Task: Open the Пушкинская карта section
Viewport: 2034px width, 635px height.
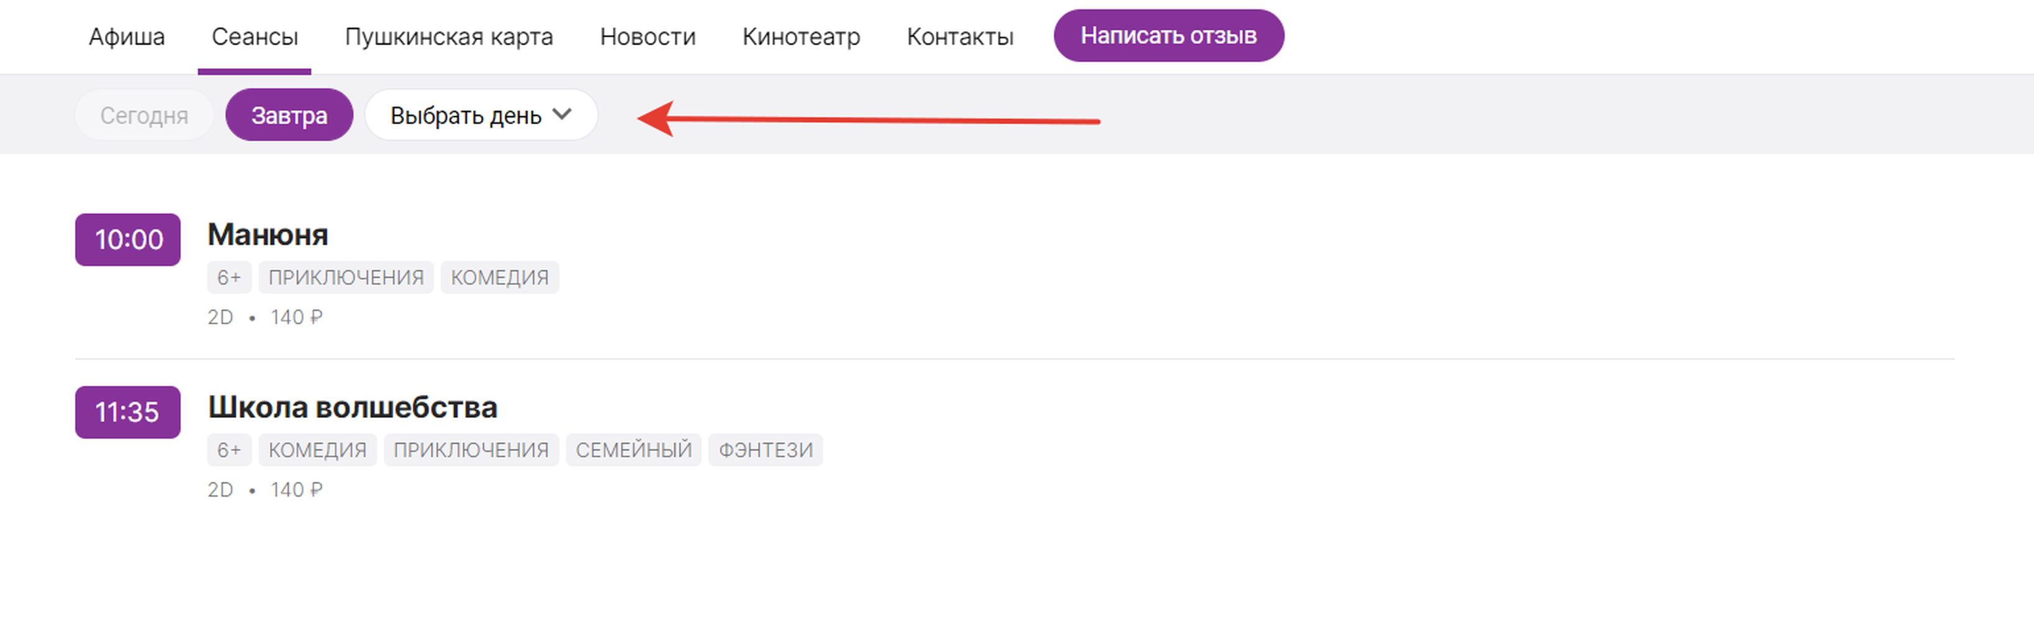Action: click(448, 37)
